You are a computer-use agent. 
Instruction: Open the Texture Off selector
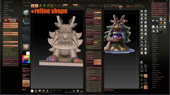coord(26,40)
